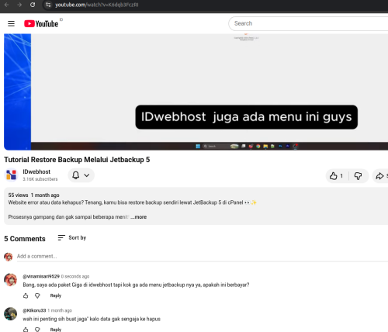This screenshot has height=332, width=388.
Task: Open site information icon in address bar
Action: click(x=48, y=5)
